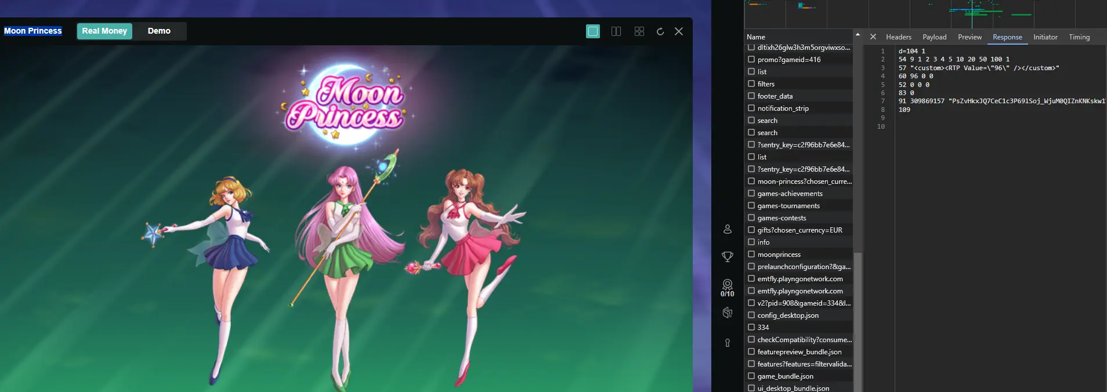Switch the game to Demo mode
1107x392 pixels.
click(159, 31)
